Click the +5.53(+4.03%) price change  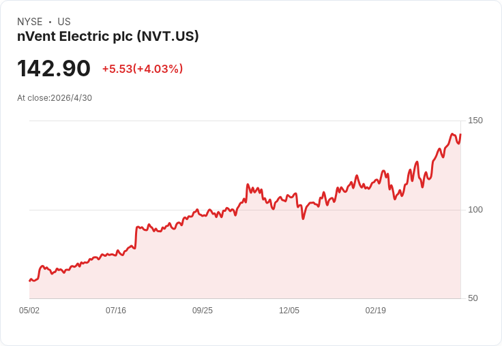tap(143, 69)
